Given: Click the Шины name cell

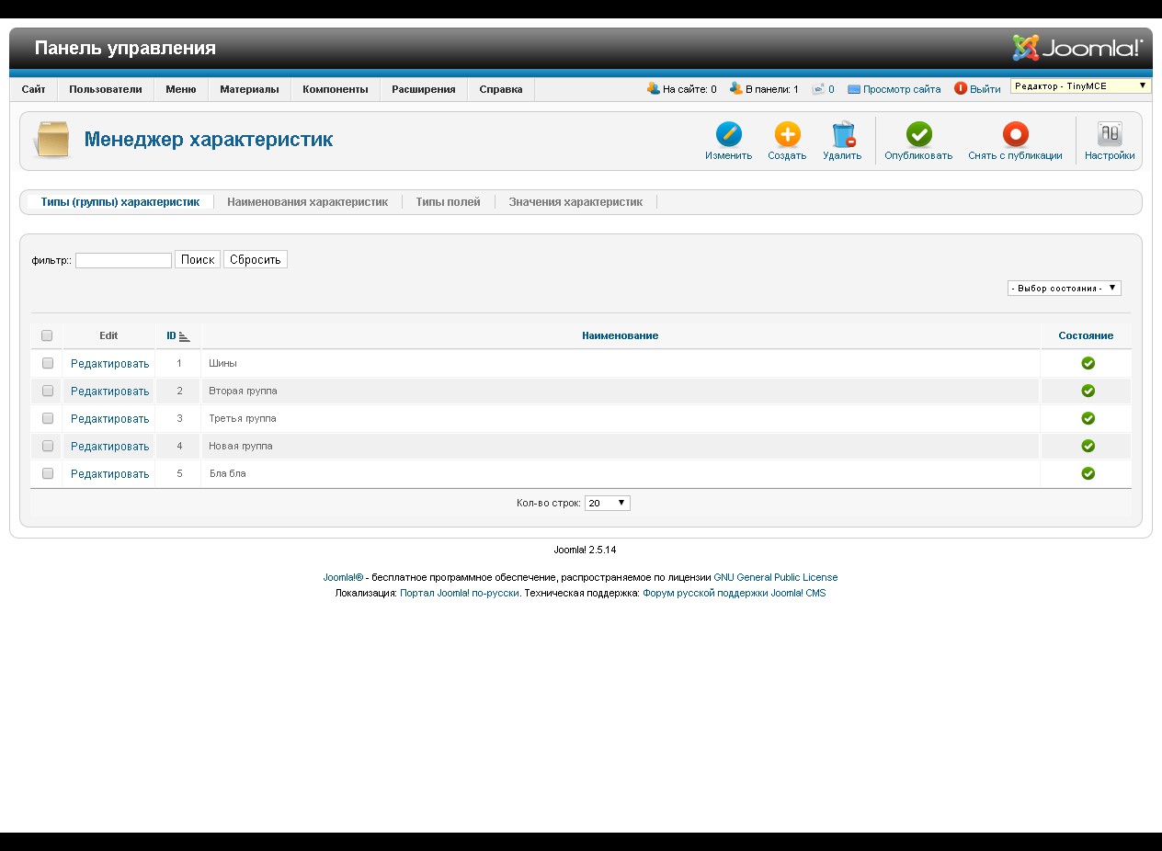Looking at the screenshot, I should (x=621, y=363).
